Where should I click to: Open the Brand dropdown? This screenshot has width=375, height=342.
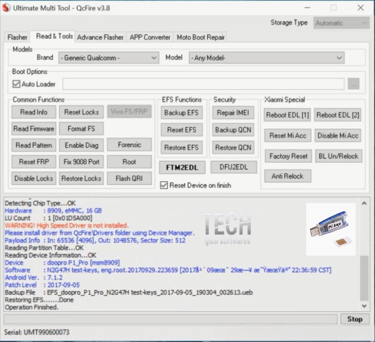point(109,58)
